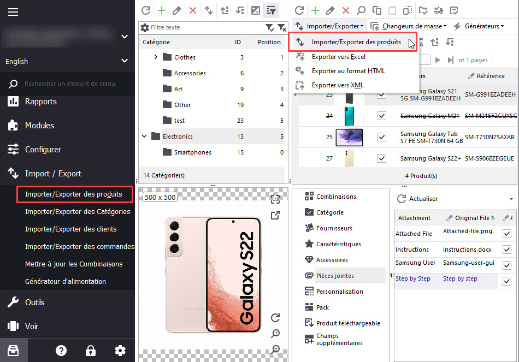The height and width of the screenshot is (362, 519).
Task: Toggle checkbox for Samsung Galaxy S22+ product
Action: point(382,158)
